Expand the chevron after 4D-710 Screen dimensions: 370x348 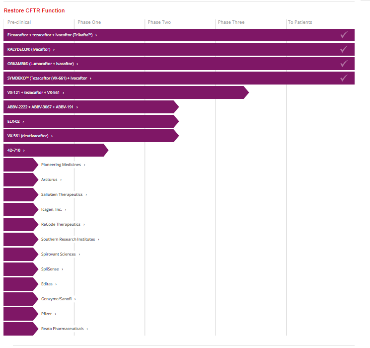24,151
